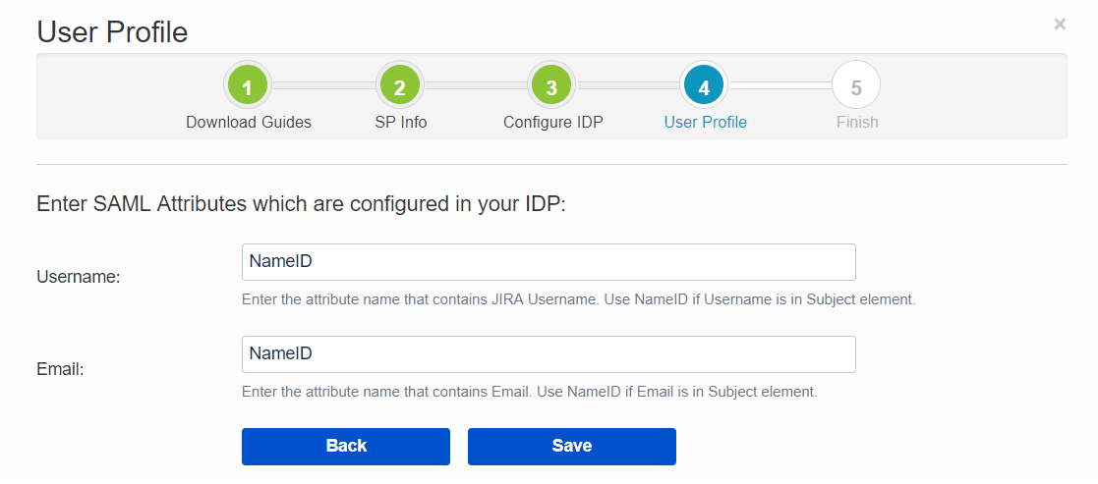Go to step 1 circle in wizard
The height and width of the screenshot is (484, 1098).
click(247, 86)
